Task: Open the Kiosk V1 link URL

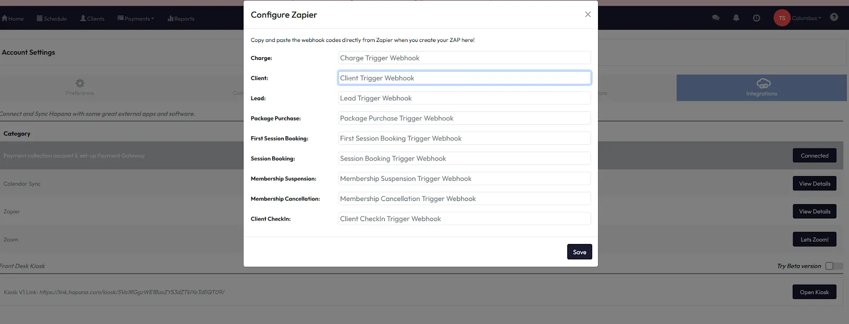Action: point(132,292)
